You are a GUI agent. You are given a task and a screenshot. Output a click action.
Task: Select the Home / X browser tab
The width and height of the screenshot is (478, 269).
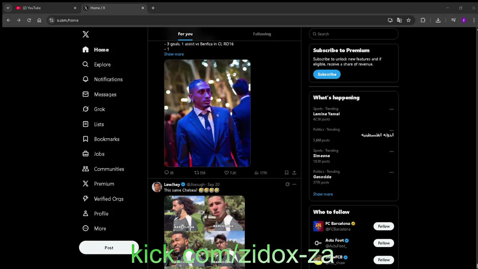click(114, 8)
